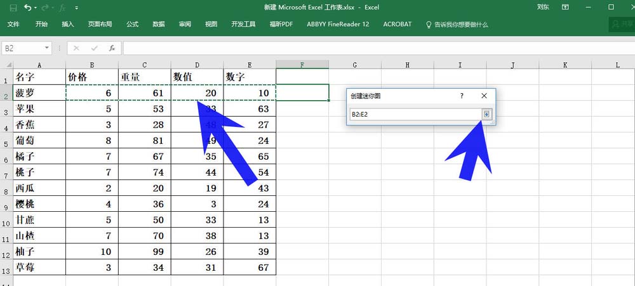Click the insert function fx icon
Screen dimensions: 635x286
(x=112, y=48)
